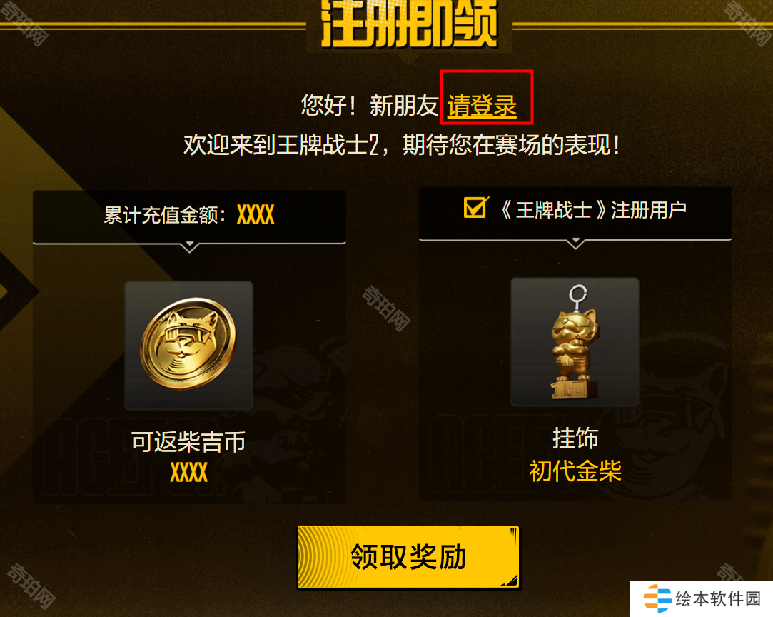The width and height of the screenshot is (773, 617).
Task: Click the 绘本软件园 logo icon
Action: pyautogui.click(x=657, y=598)
